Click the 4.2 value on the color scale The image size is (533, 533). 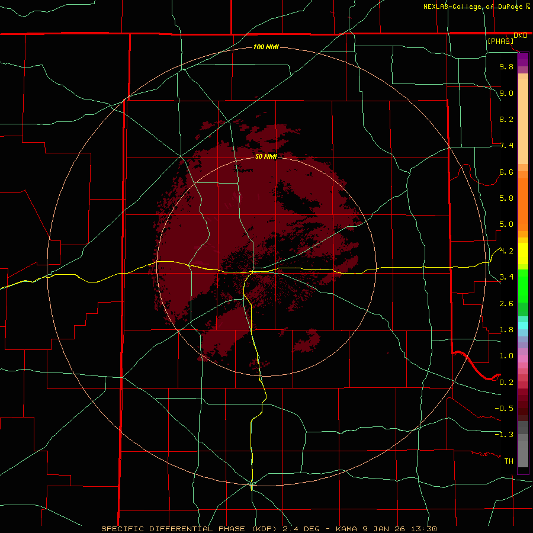click(x=506, y=251)
